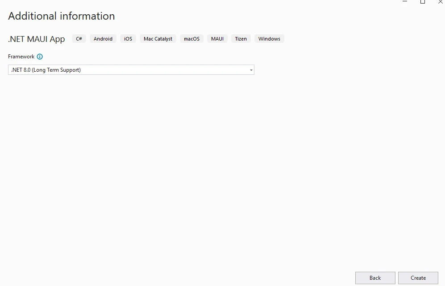Click the Framework info icon
This screenshot has width=445, height=286.
pos(40,57)
